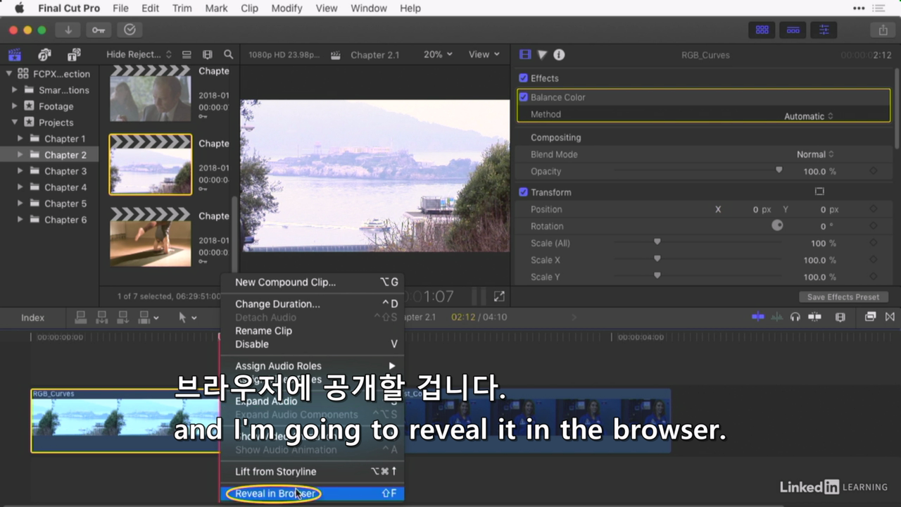Select the RGB_Curves clip in timeline
Screen dimensions: 901x507
coord(125,420)
